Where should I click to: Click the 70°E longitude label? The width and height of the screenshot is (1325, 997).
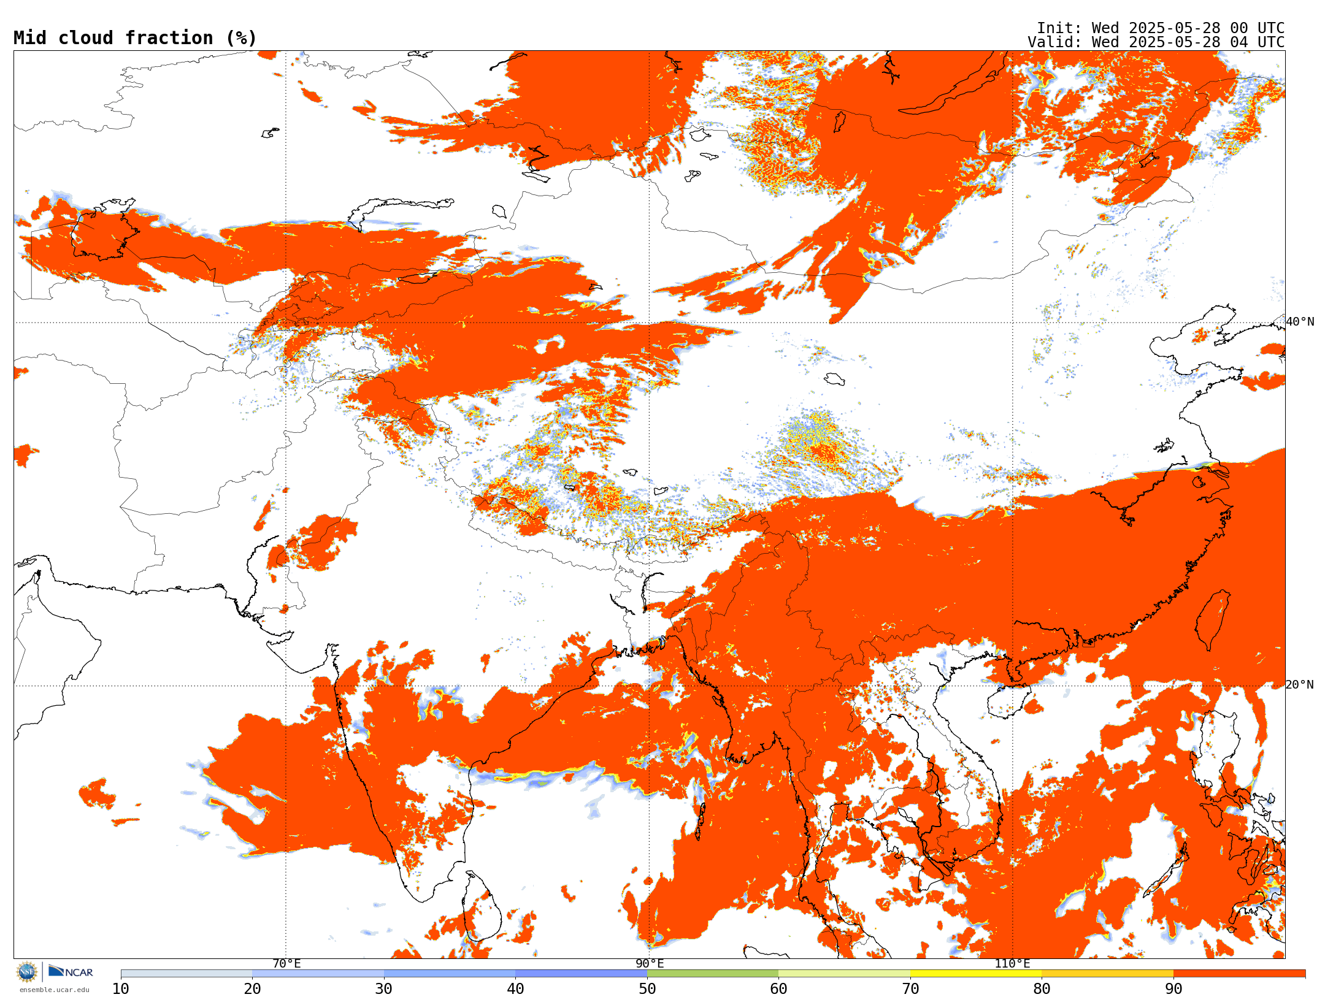[x=286, y=964]
